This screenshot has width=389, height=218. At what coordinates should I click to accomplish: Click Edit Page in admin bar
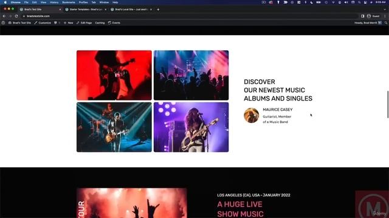click(x=84, y=23)
